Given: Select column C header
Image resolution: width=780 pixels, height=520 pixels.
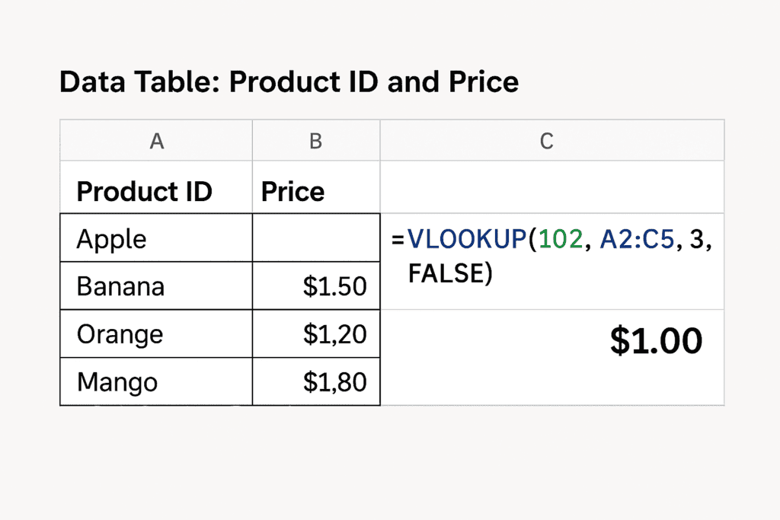Looking at the screenshot, I should click(546, 141).
